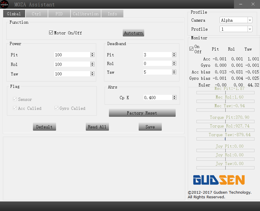This screenshot has height=211, width=260.
Task: Click the Acc Yaw value 1.001
Action: (x=253, y=59)
